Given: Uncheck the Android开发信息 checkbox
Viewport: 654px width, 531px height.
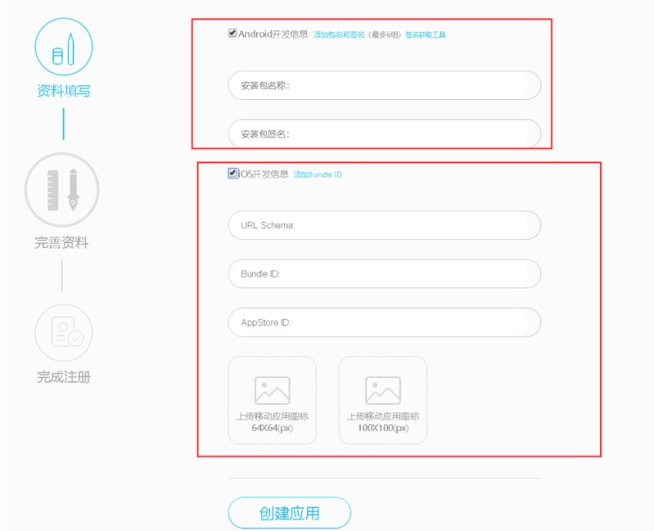Looking at the screenshot, I should (x=232, y=33).
